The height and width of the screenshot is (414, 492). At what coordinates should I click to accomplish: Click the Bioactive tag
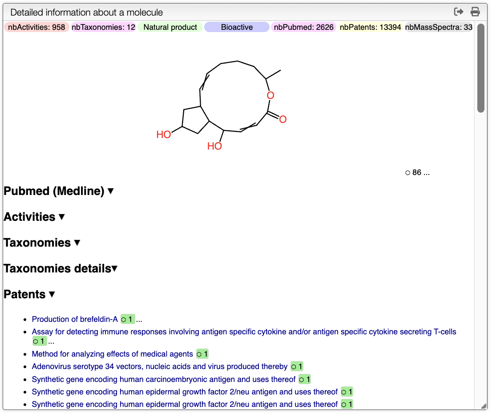(237, 27)
